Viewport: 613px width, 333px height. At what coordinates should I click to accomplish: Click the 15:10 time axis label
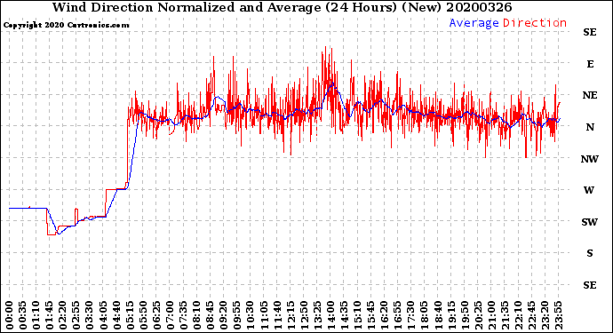[x=357, y=315]
